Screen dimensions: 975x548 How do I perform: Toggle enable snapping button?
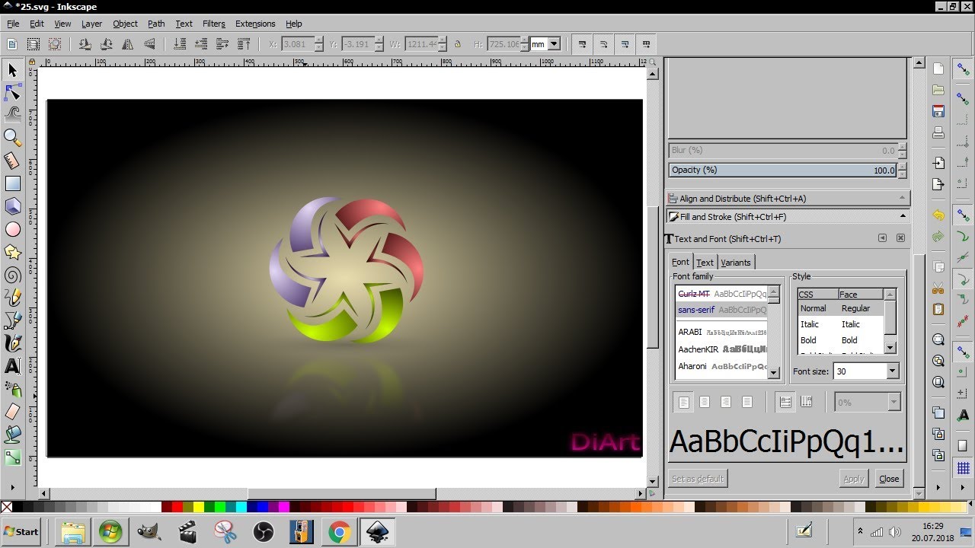(964, 69)
